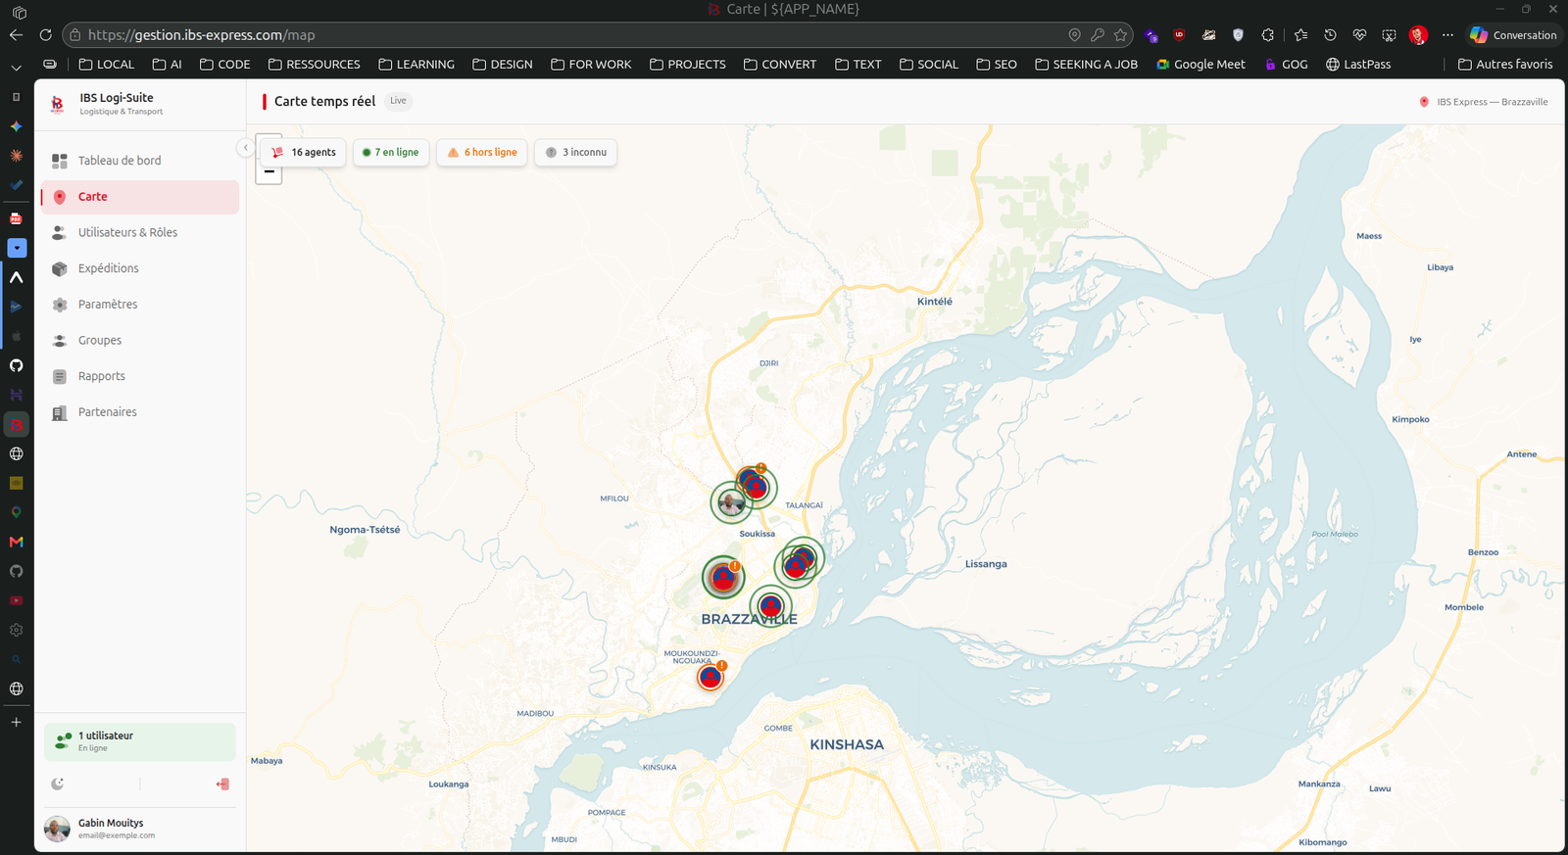Open the Groupes page
The width and height of the screenshot is (1568, 855).
point(140,340)
